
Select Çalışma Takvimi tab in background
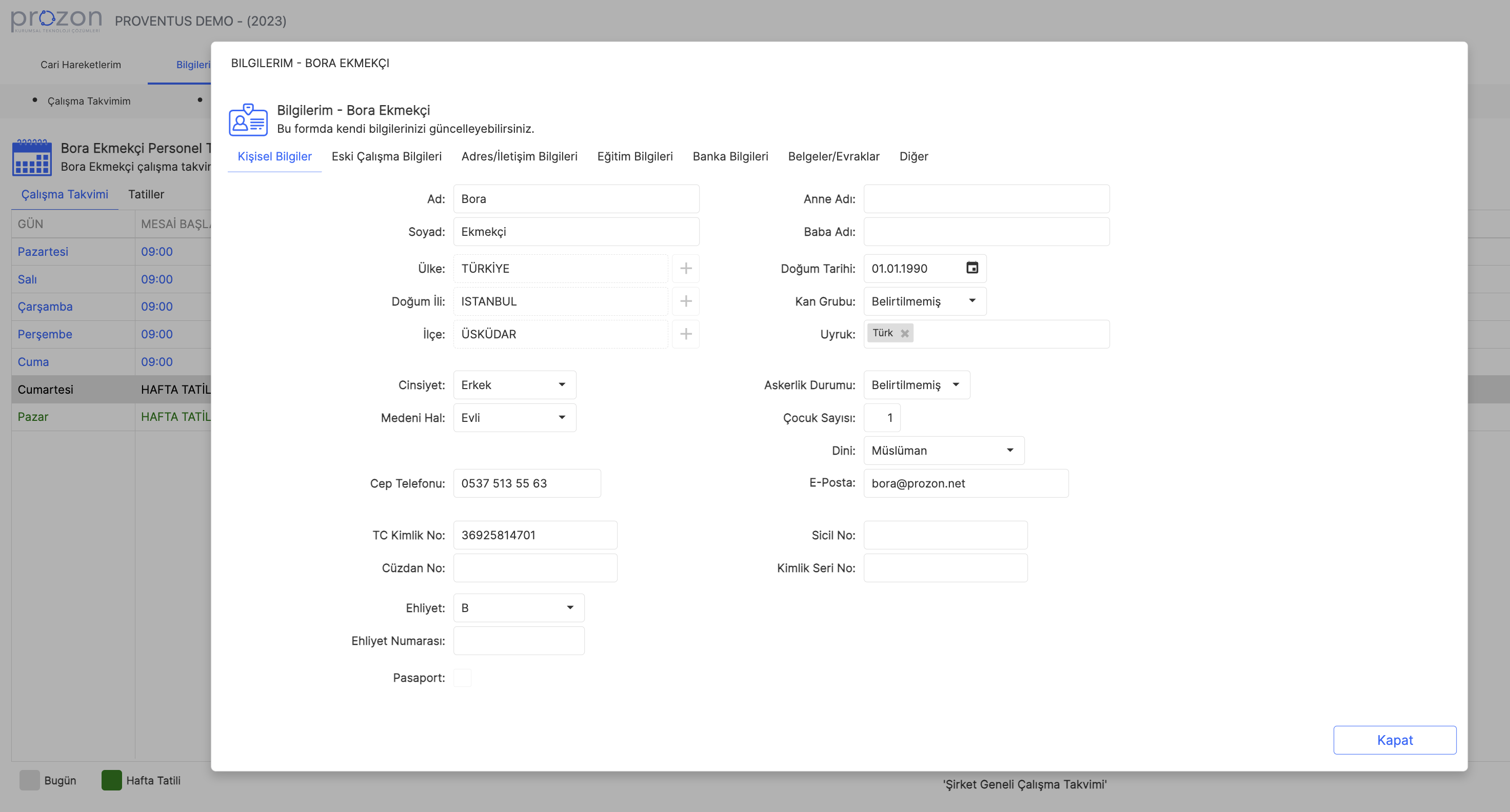click(65, 194)
